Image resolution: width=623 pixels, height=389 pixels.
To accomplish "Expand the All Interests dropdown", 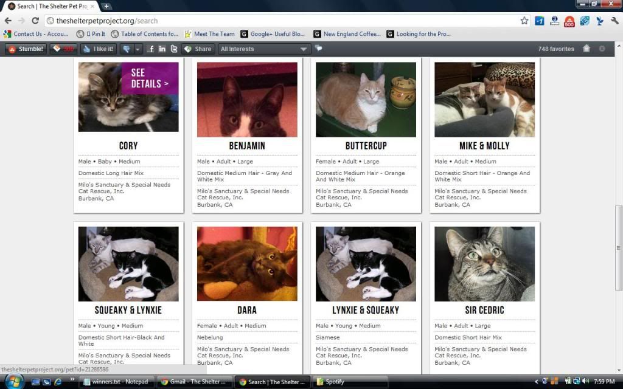I will point(265,49).
